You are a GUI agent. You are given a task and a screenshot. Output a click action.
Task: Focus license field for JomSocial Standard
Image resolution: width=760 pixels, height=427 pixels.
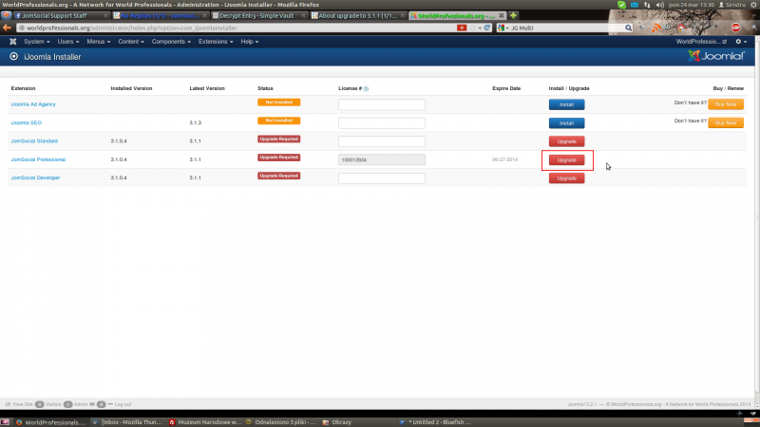382,141
